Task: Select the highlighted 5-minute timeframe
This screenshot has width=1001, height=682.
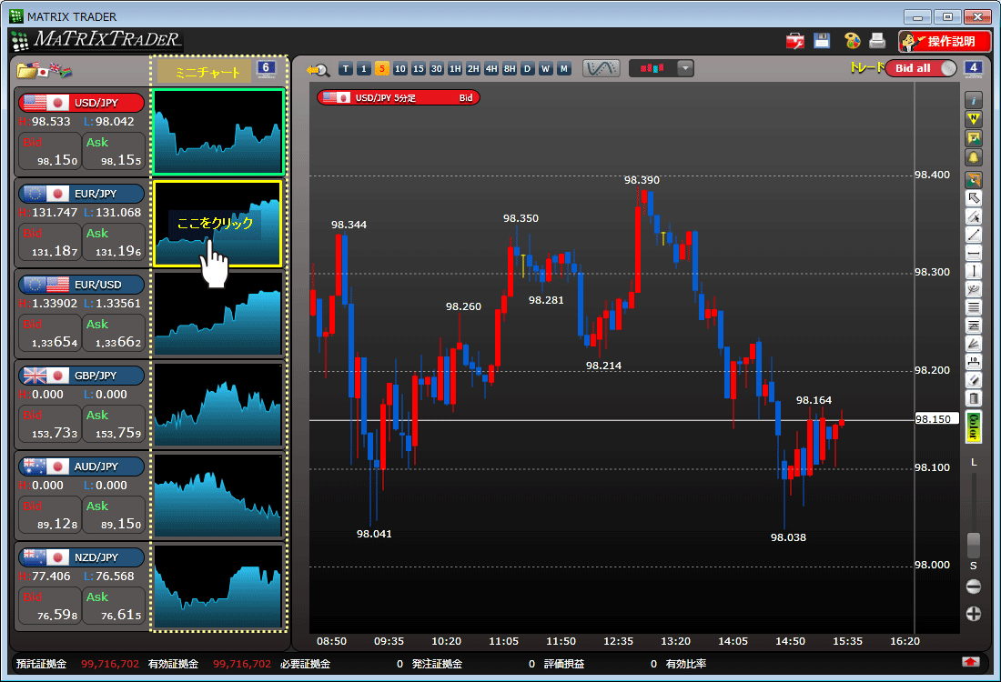Action: (x=382, y=69)
